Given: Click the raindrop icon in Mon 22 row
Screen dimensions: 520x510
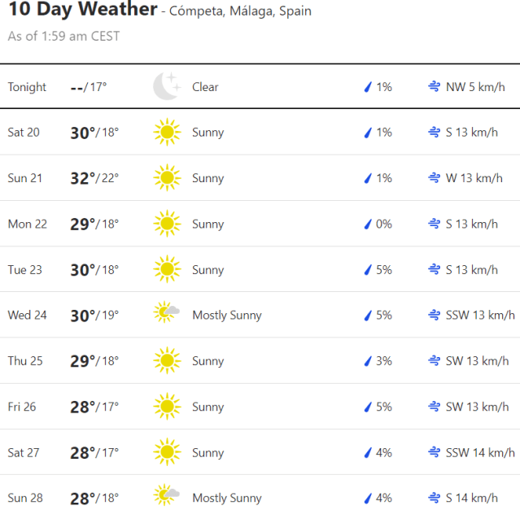Looking at the screenshot, I should pyautogui.click(x=367, y=224).
